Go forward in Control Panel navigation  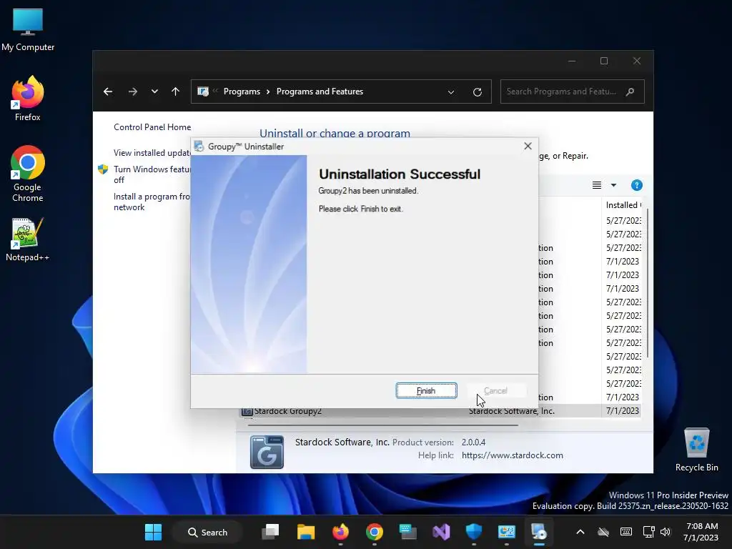(x=132, y=91)
